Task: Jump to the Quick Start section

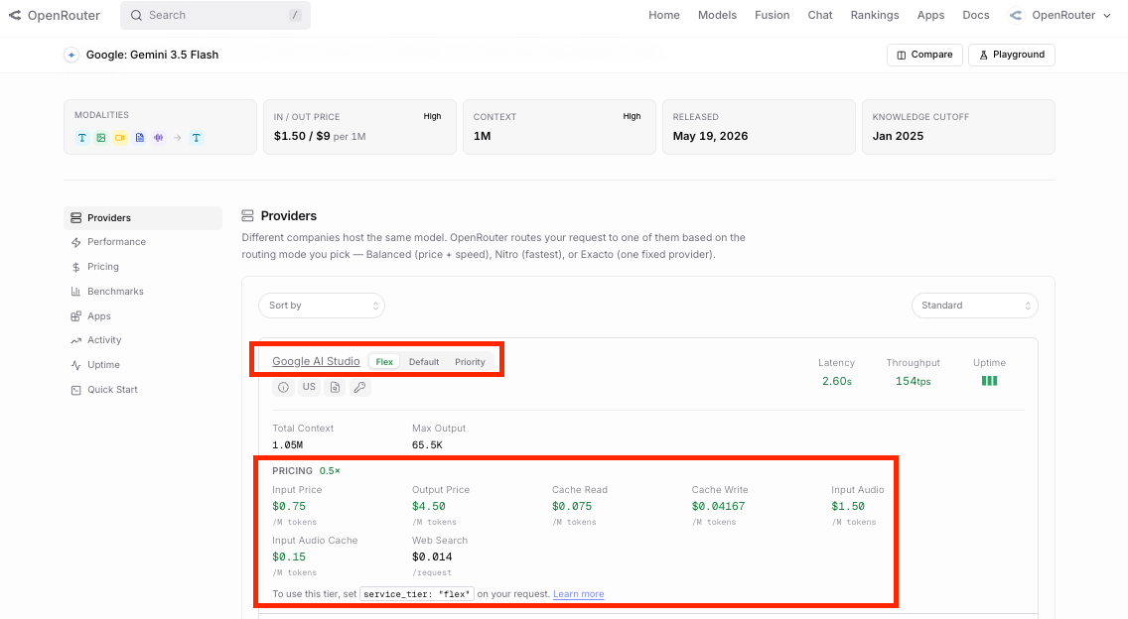Action: pyautogui.click(x=112, y=390)
